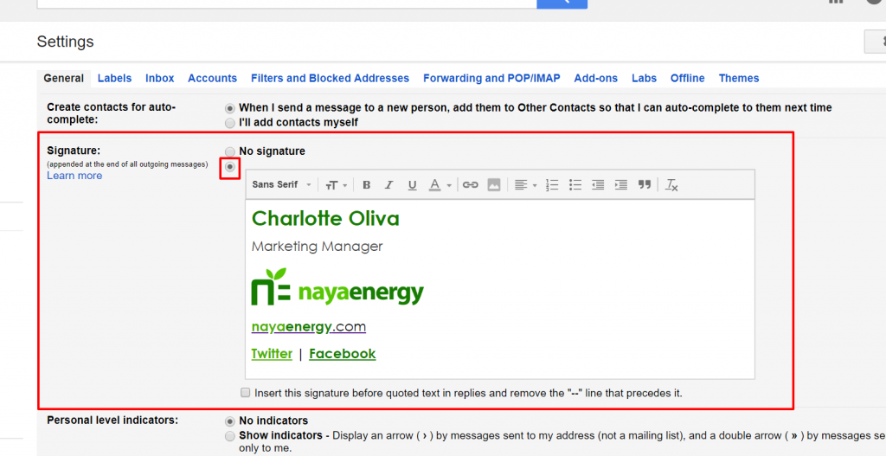886x456 pixels.
Task: Check insert signature before quoted text
Action: (x=245, y=393)
